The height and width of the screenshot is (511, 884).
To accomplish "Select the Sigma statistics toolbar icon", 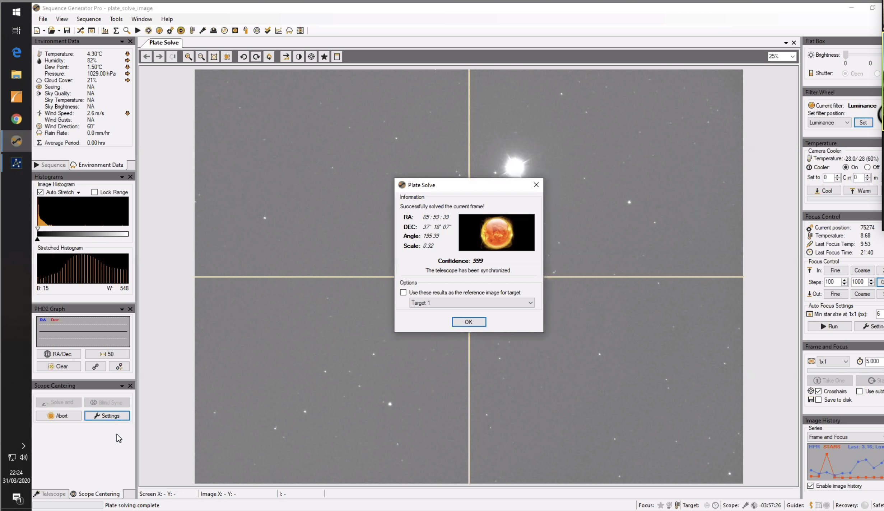I will [116, 30].
